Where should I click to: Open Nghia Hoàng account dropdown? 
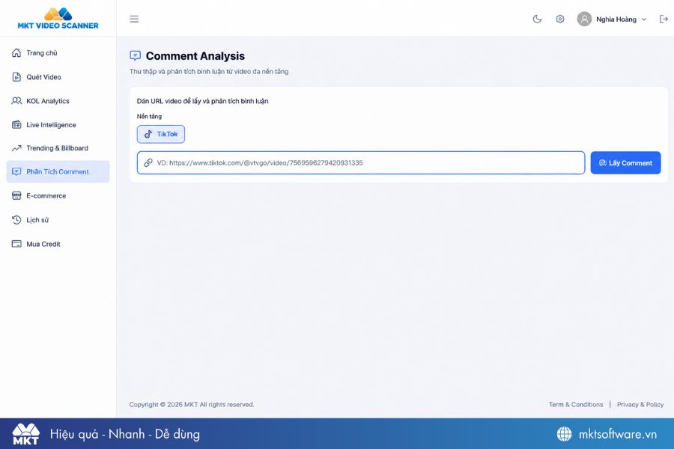click(612, 19)
